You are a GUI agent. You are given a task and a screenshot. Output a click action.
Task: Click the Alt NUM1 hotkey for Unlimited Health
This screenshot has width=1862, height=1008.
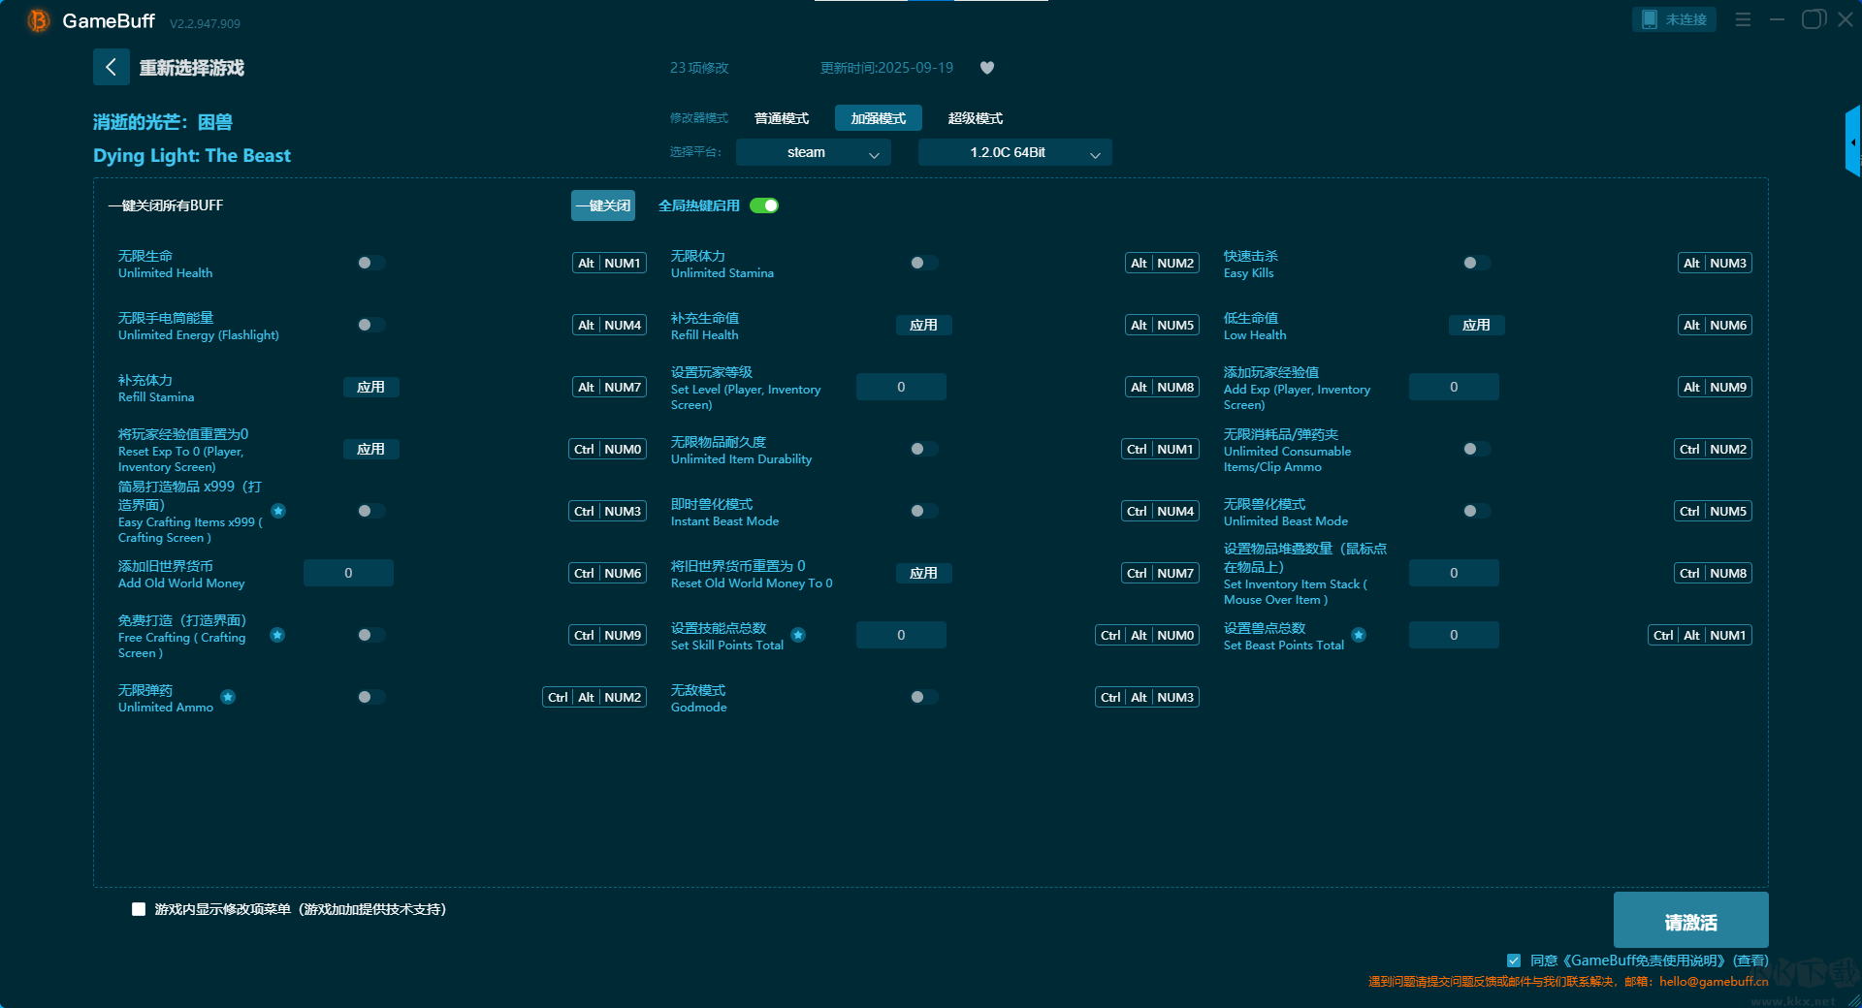pyautogui.click(x=609, y=263)
